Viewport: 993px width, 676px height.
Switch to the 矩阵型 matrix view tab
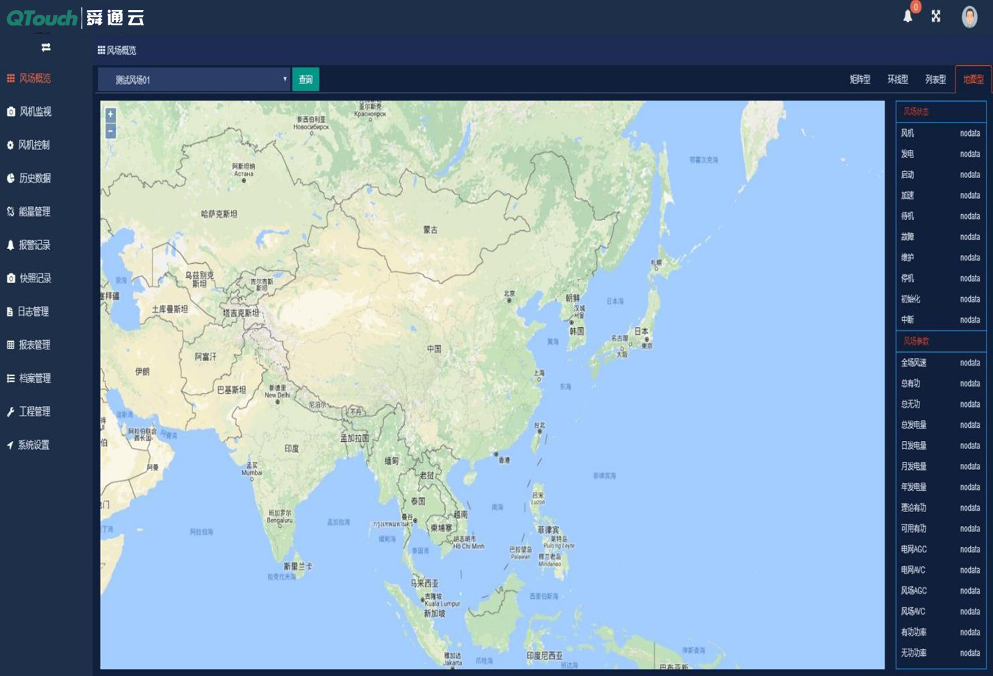click(859, 79)
